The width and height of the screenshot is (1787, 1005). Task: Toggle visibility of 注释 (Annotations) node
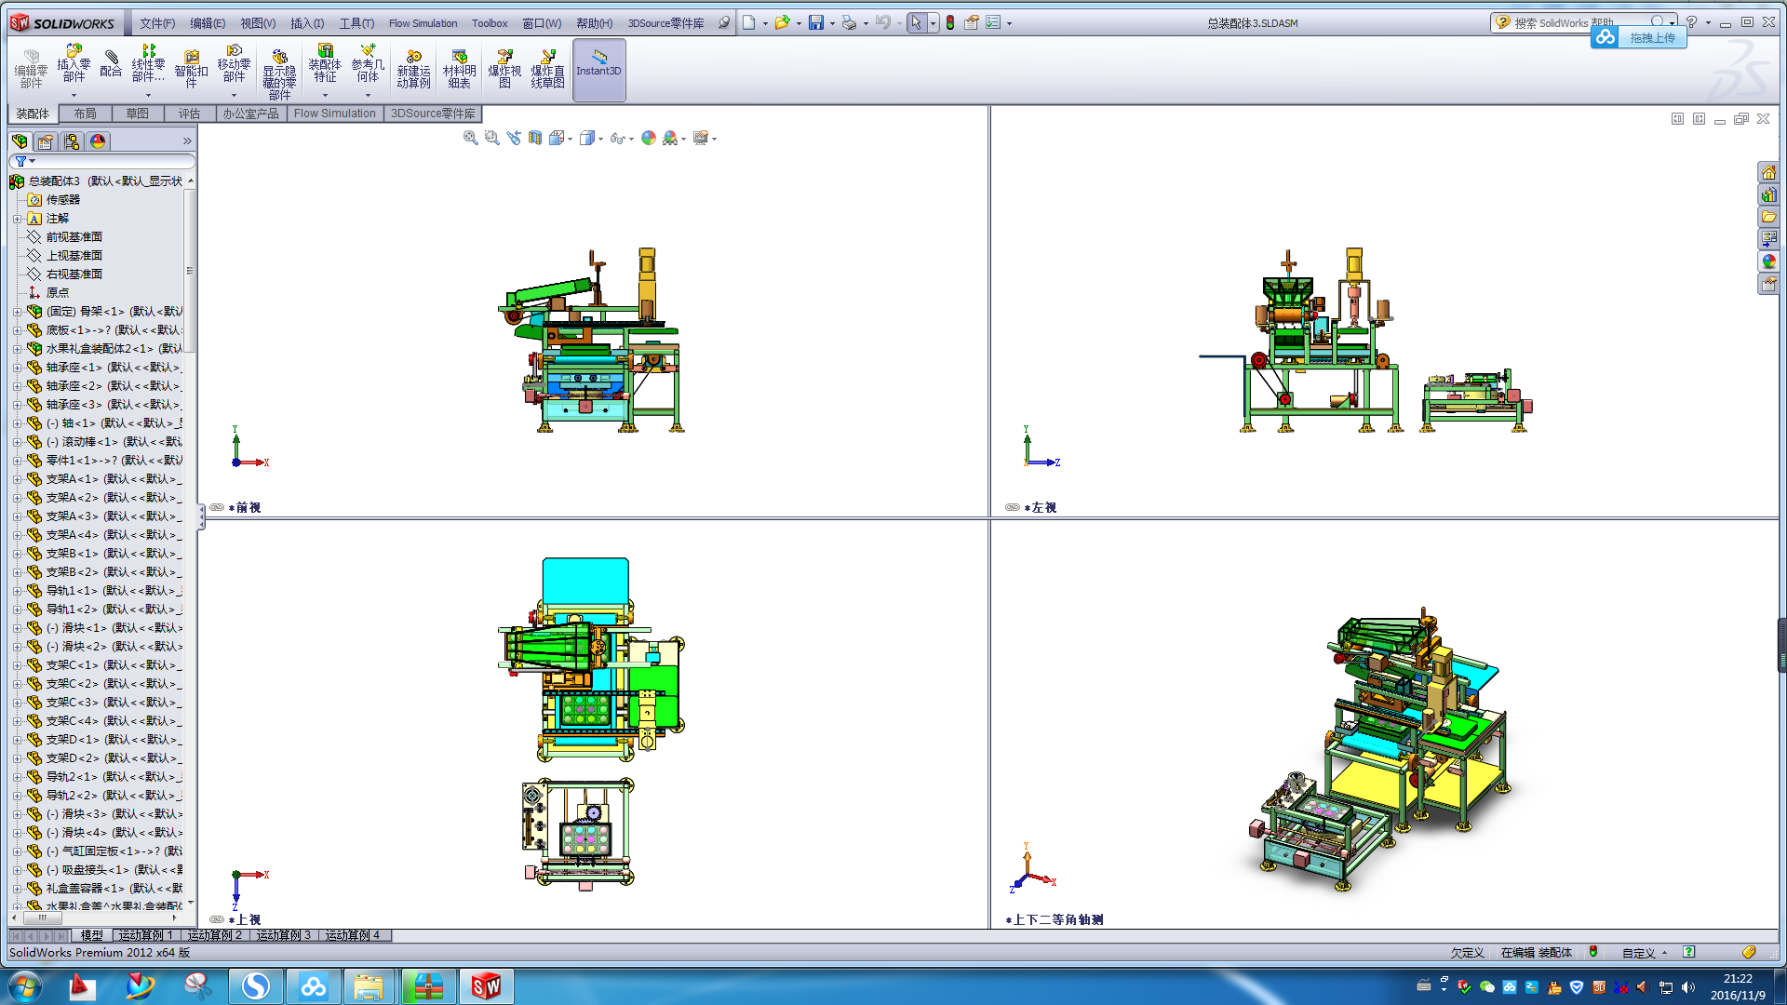click(15, 219)
